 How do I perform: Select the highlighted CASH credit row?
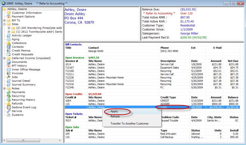pos(152,107)
